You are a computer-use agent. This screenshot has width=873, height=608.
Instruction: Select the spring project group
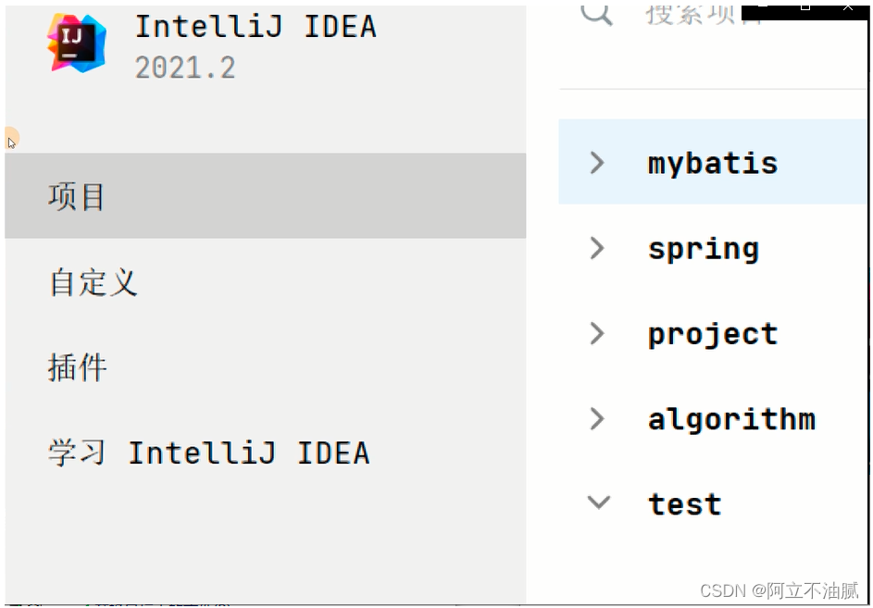click(x=704, y=249)
